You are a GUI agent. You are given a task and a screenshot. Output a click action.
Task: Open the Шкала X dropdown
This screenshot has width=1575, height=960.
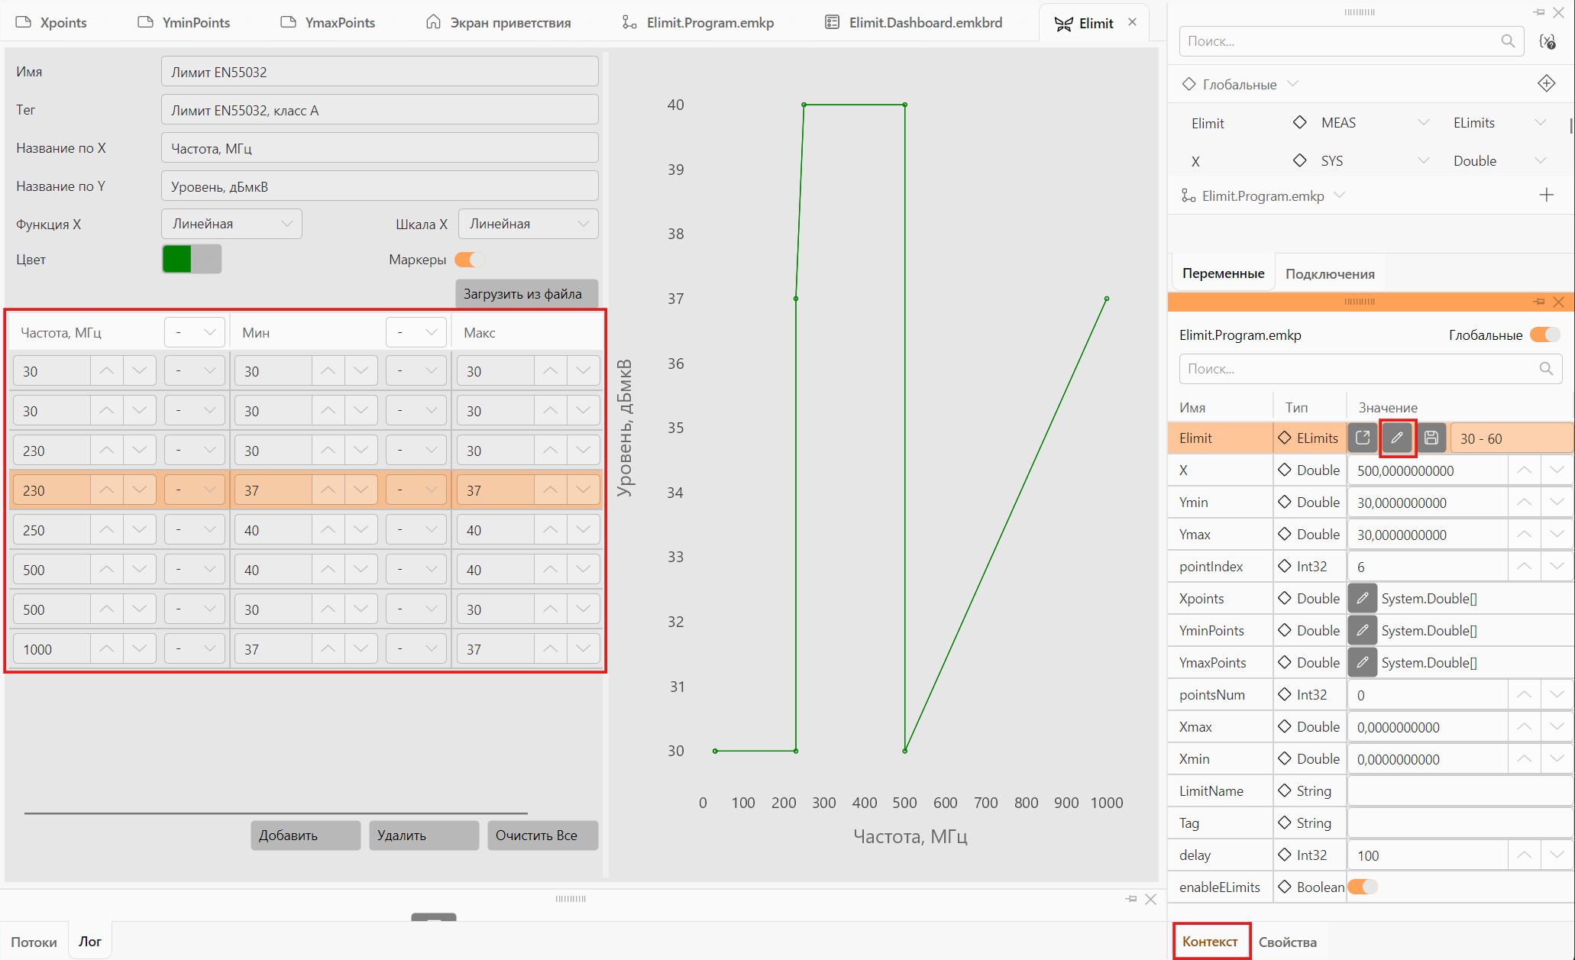tap(528, 224)
